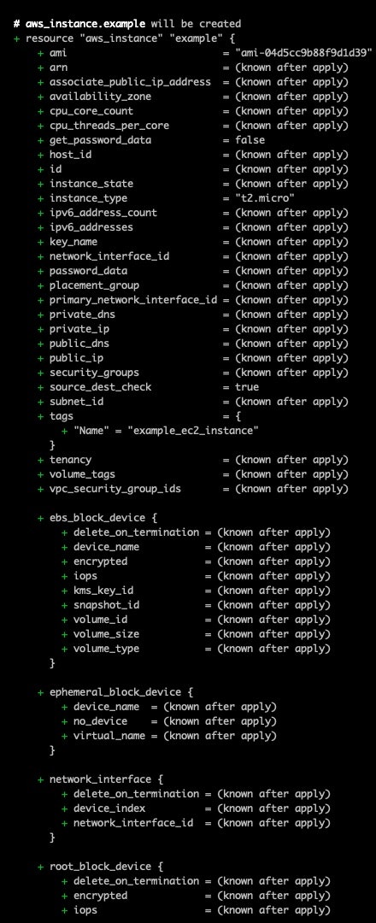Click the associate_public_ip_address attribute
The width and height of the screenshot is (376, 923).
[x=130, y=82]
